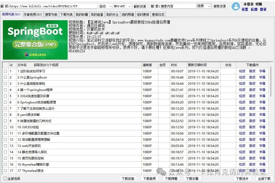Click the 下载封面 button
This screenshot has width=275, height=183.
click(128, 179)
